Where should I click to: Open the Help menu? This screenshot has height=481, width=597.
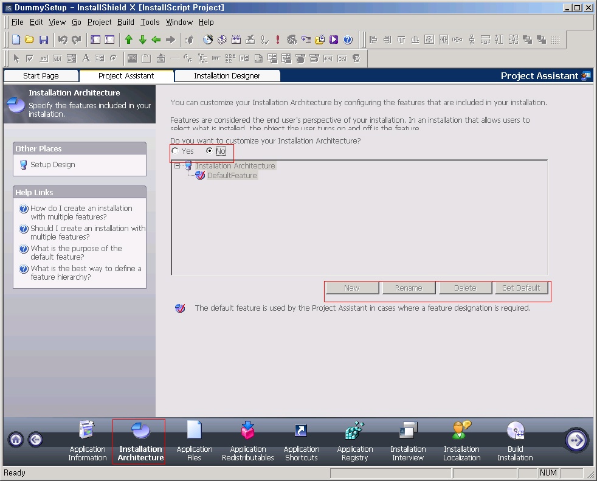tap(206, 22)
